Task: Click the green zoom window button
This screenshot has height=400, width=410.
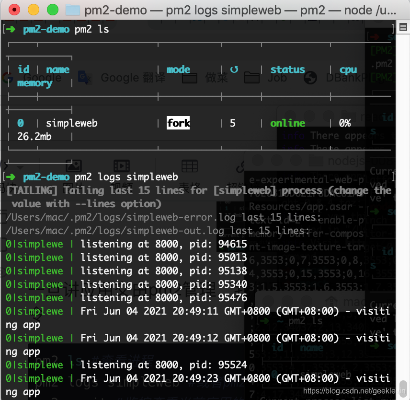Action: [x=53, y=10]
